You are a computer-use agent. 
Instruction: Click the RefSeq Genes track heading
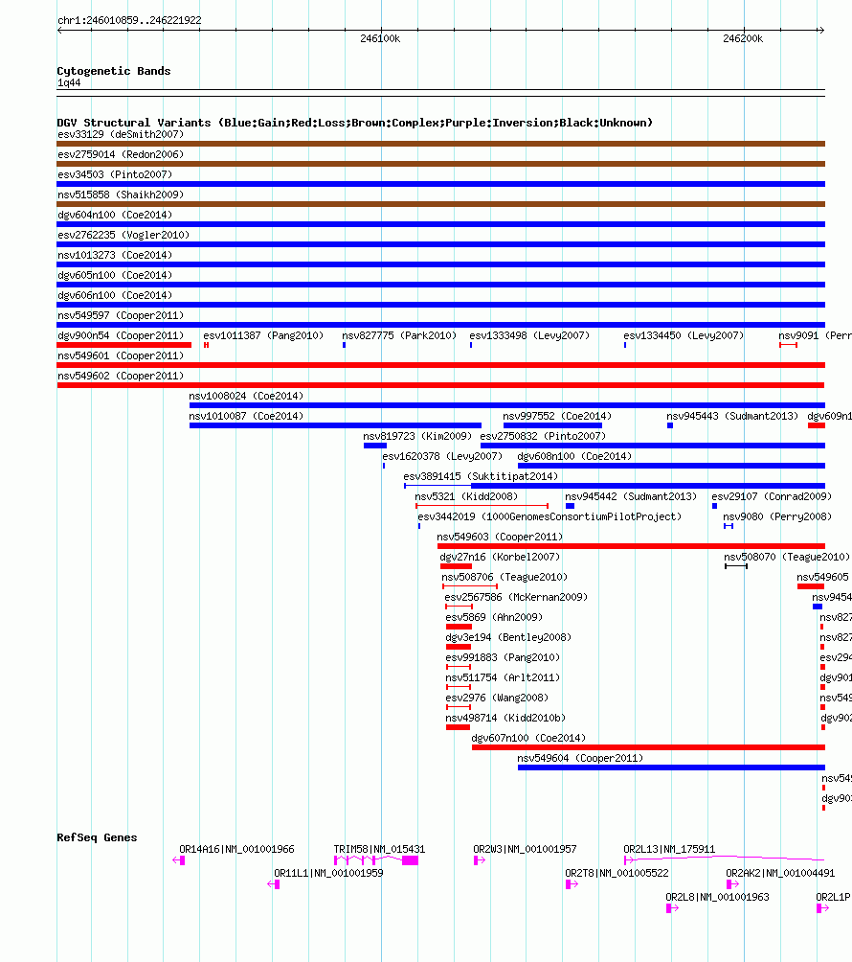(x=97, y=838)
